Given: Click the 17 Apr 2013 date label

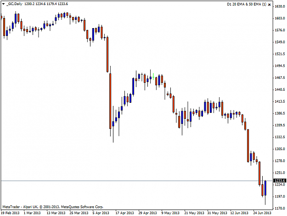Looking at the screenshot, I should 124,213.
